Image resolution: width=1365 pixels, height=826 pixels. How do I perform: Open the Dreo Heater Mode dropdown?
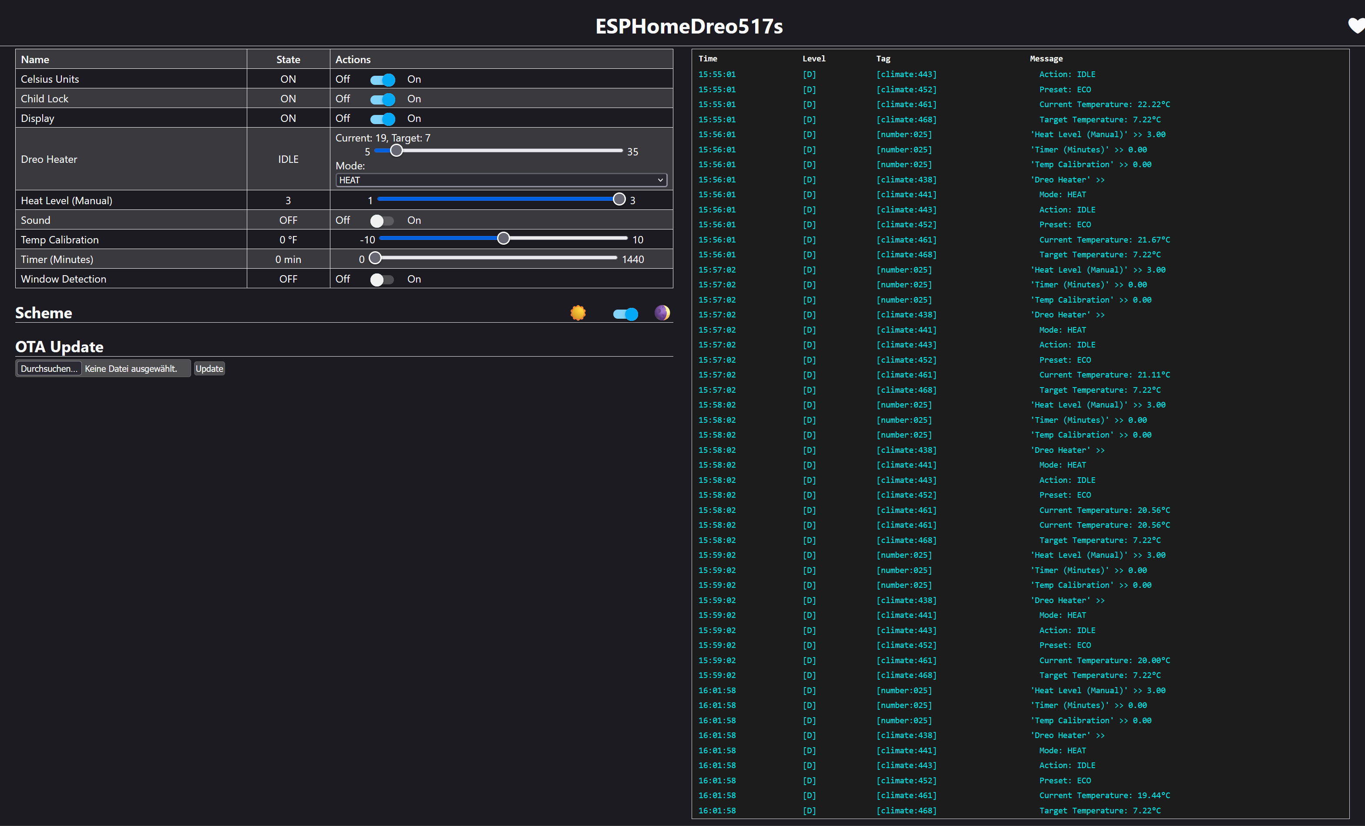(501, 180)
